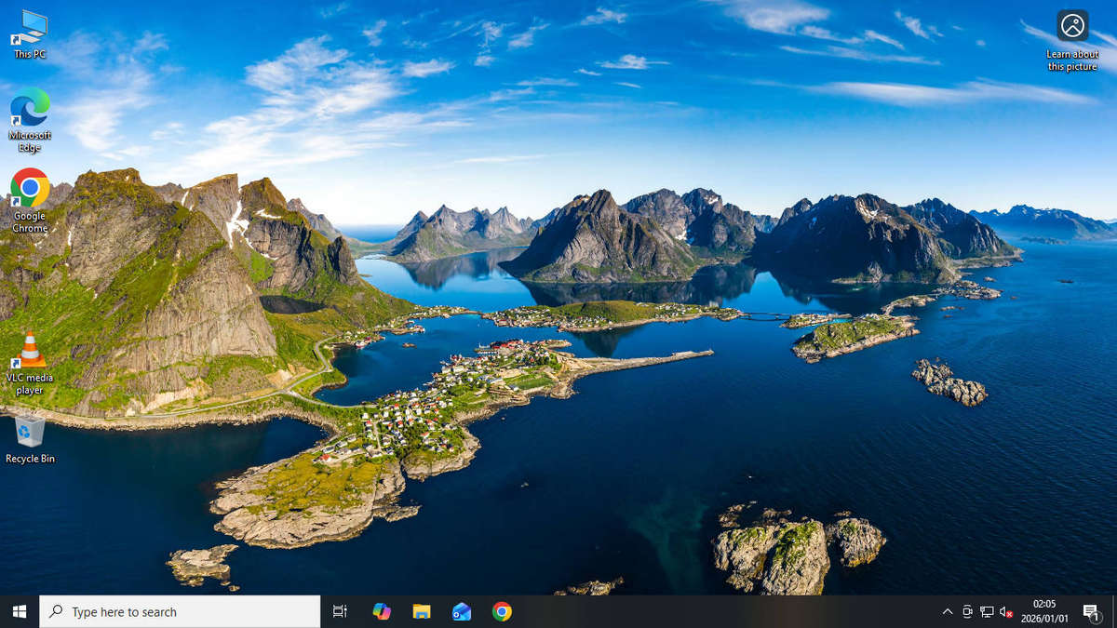Open Copilot from the taskbar
The image size is (1117, 628).
pyautogui.click(x=381, y=611)
